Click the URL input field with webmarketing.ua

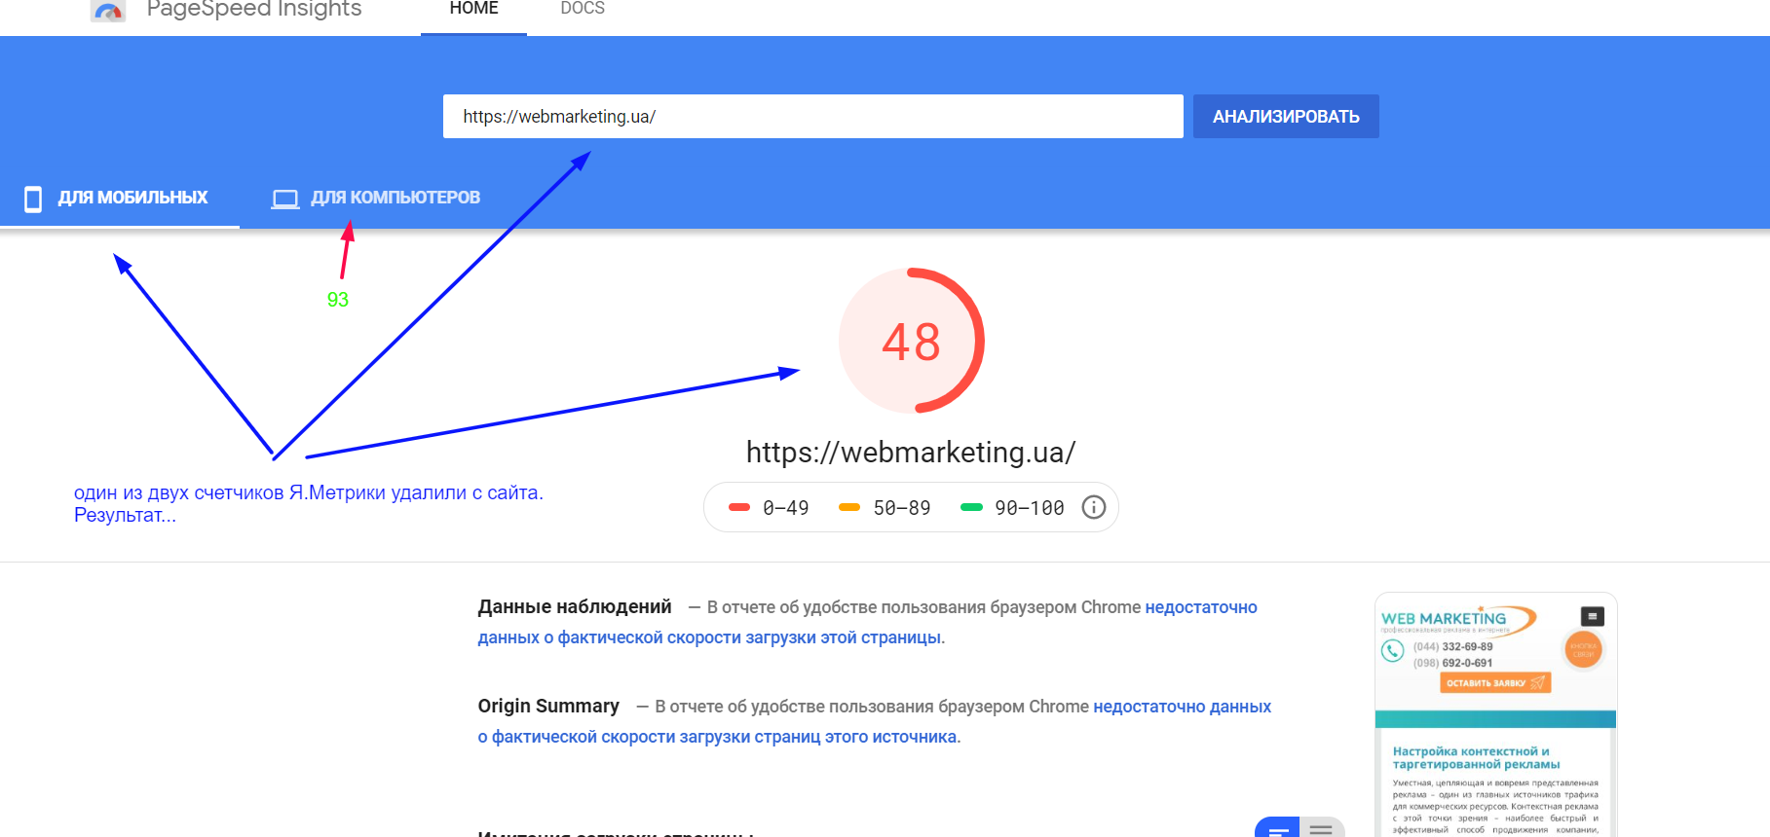pyautogui.click(x=812, y=117)
